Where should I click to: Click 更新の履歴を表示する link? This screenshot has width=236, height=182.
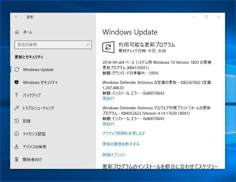click(x=121, y=144)
